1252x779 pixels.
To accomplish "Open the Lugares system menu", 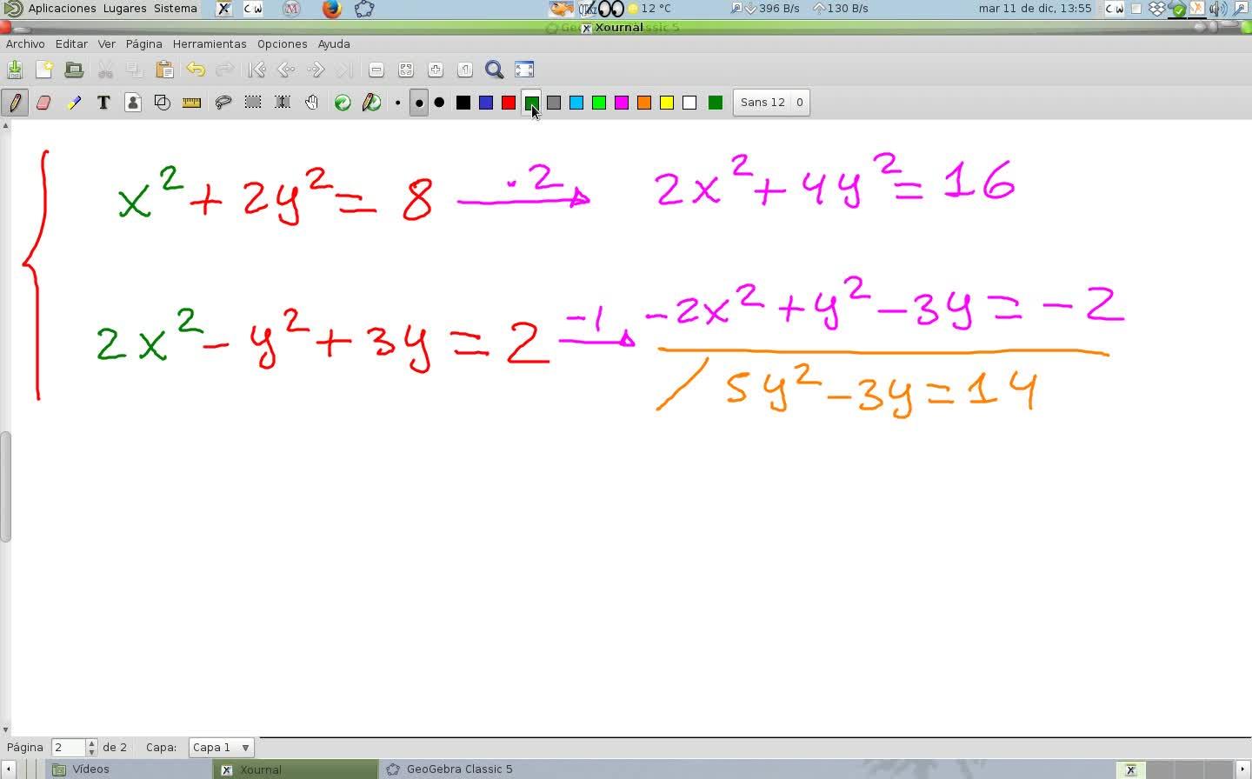I will [x=124, y=9].
